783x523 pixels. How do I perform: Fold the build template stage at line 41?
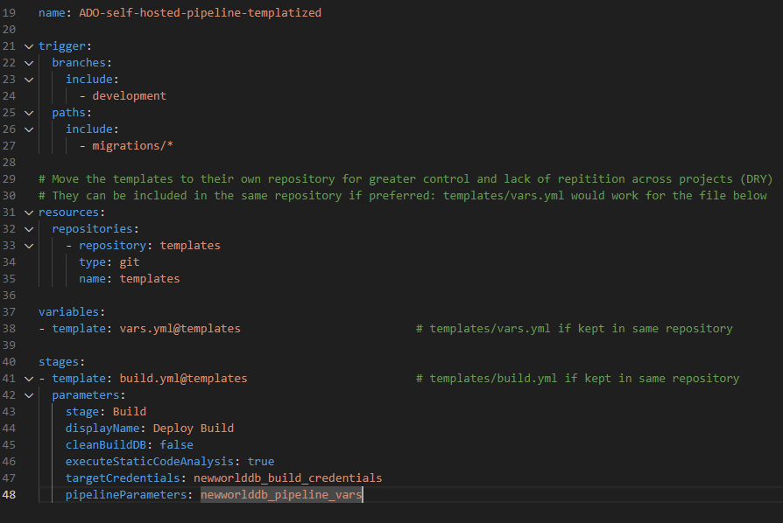tap(29, 379)
